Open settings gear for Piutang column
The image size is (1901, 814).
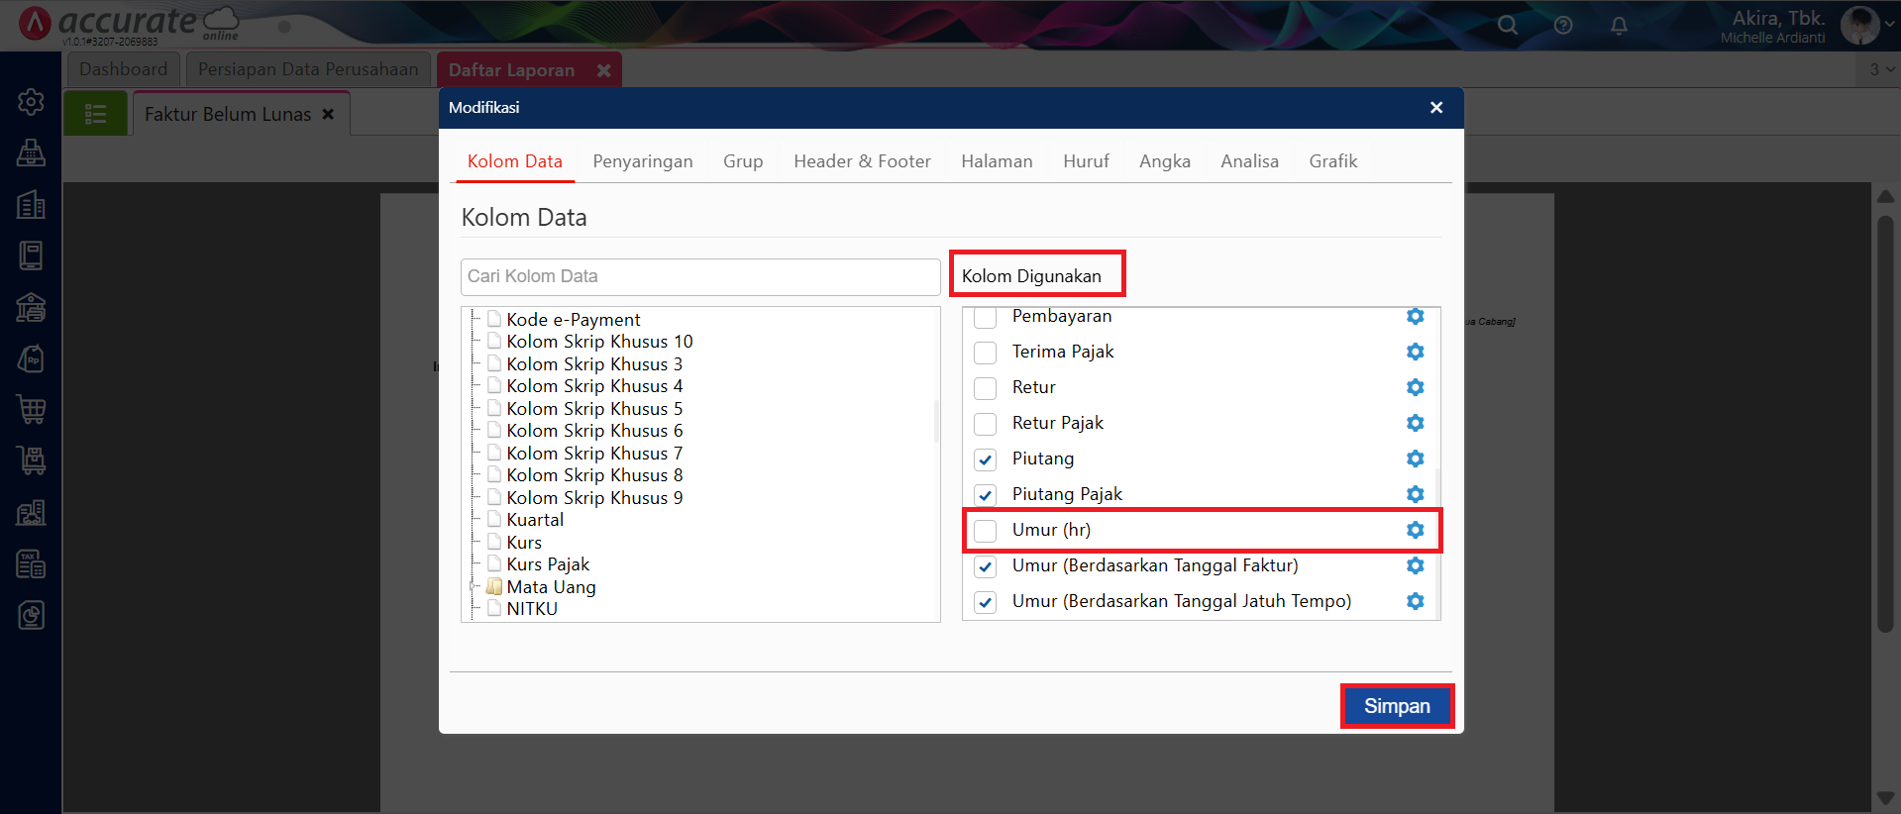click(1415, 458)
